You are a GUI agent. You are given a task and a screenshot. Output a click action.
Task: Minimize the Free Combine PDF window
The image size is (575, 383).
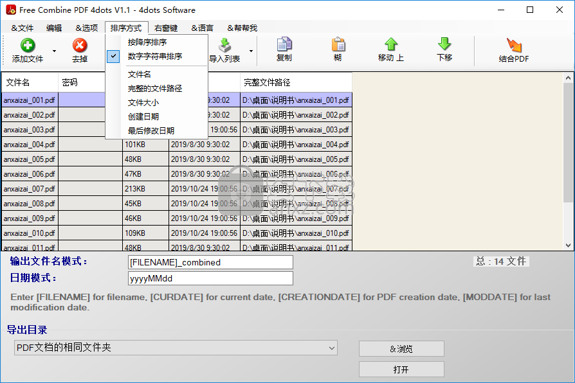coord(501,10)
